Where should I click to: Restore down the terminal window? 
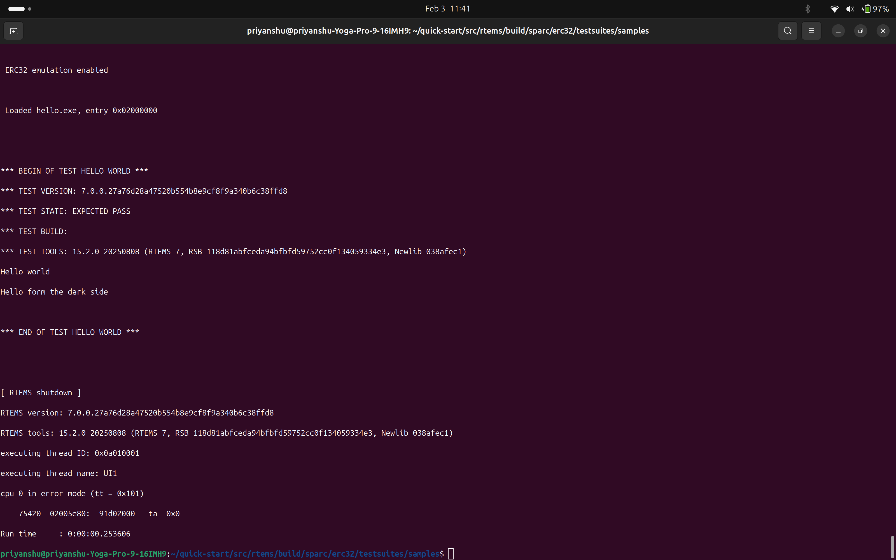click(x=860, y=31)
